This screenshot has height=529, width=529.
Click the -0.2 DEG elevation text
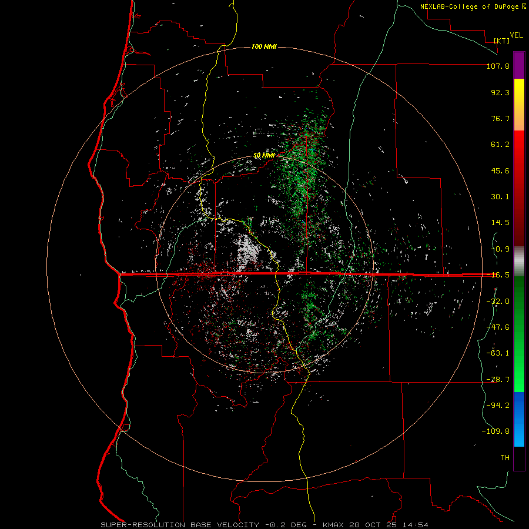286,525
